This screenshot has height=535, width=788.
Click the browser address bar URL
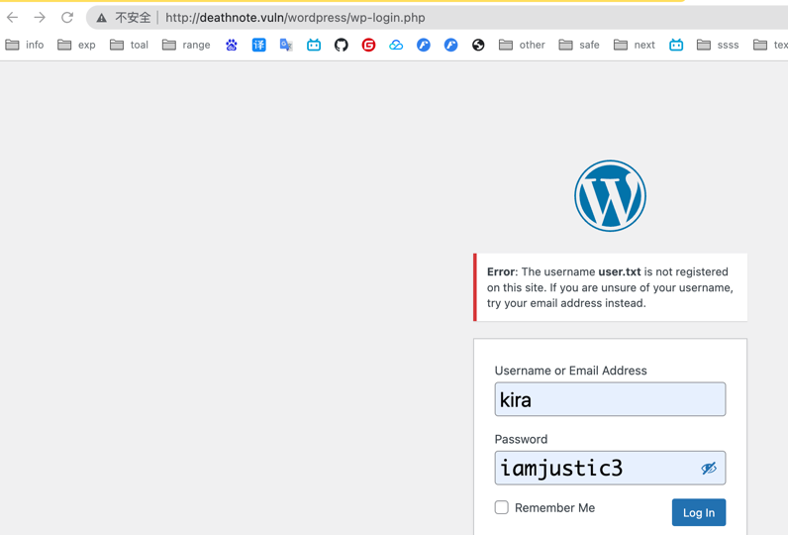click(295, 18)
